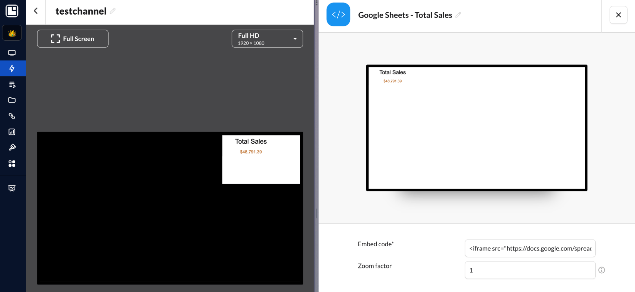Viewport: 635px width, 292px height.
Task: Click the Google Sheets - Total Sales title
Action: [405, 15]
